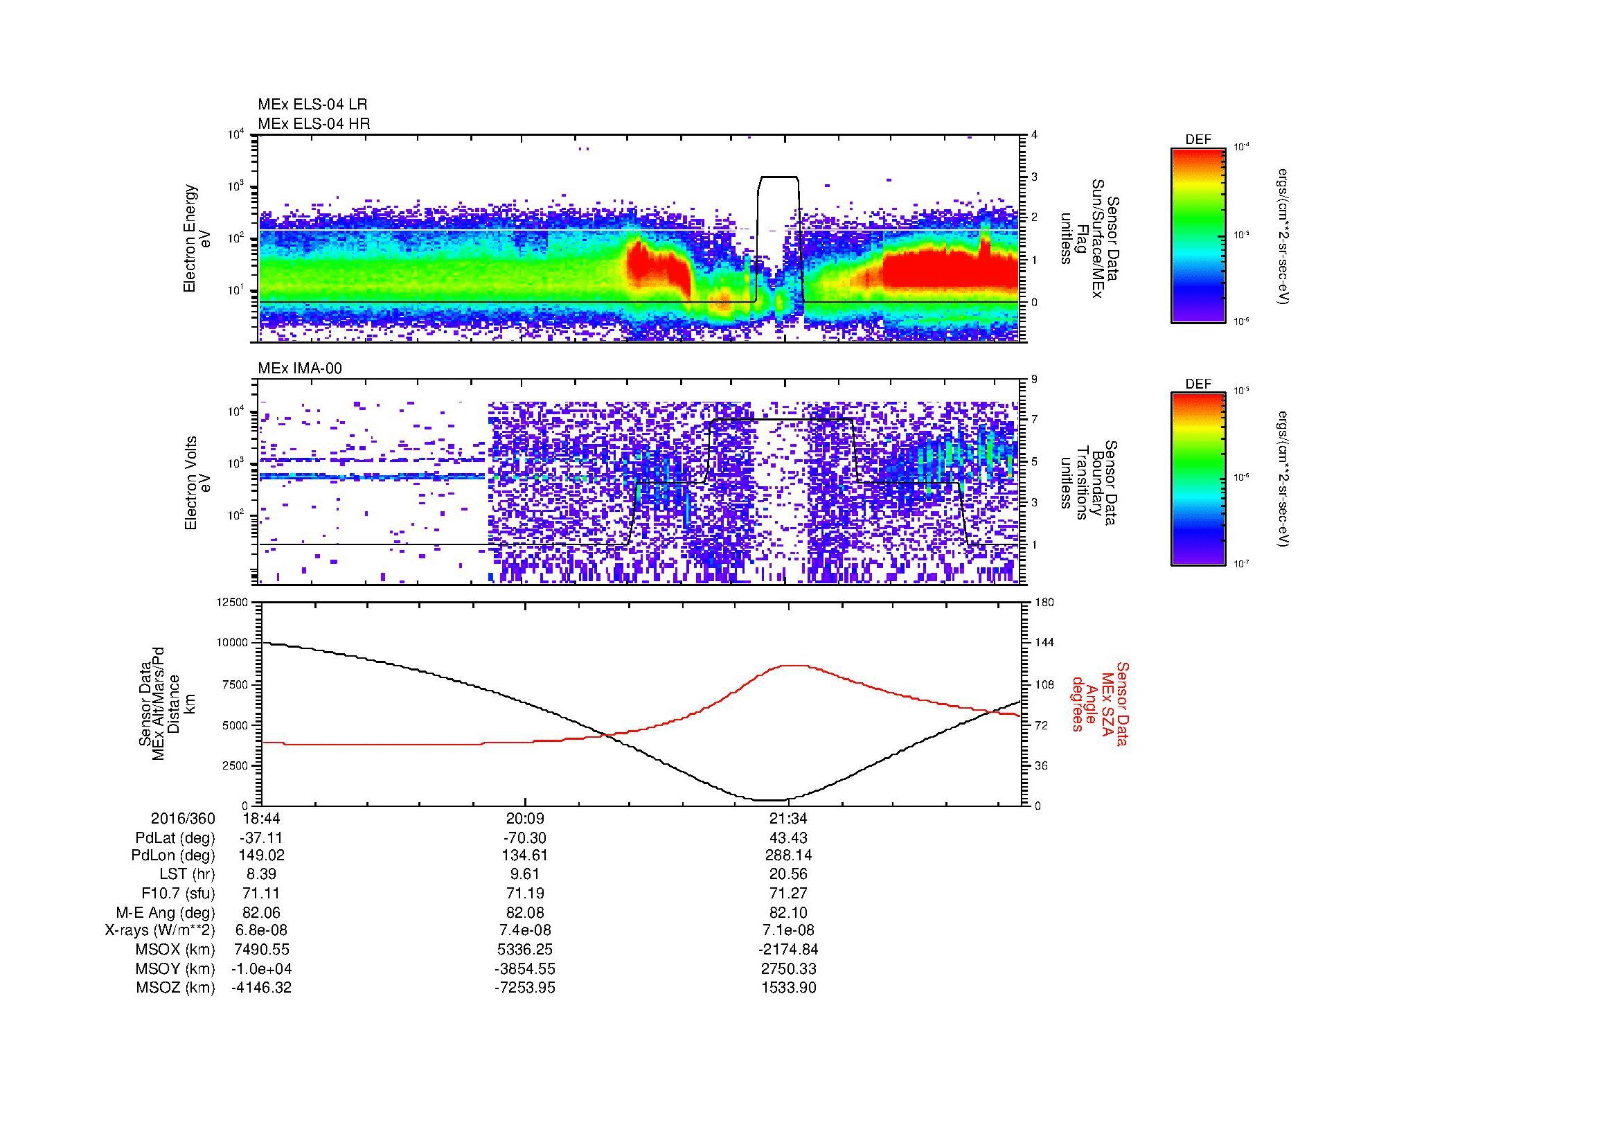Click time tick label 18:44
Viewport: 1620px width, 1145px height.
pos(262,818)
